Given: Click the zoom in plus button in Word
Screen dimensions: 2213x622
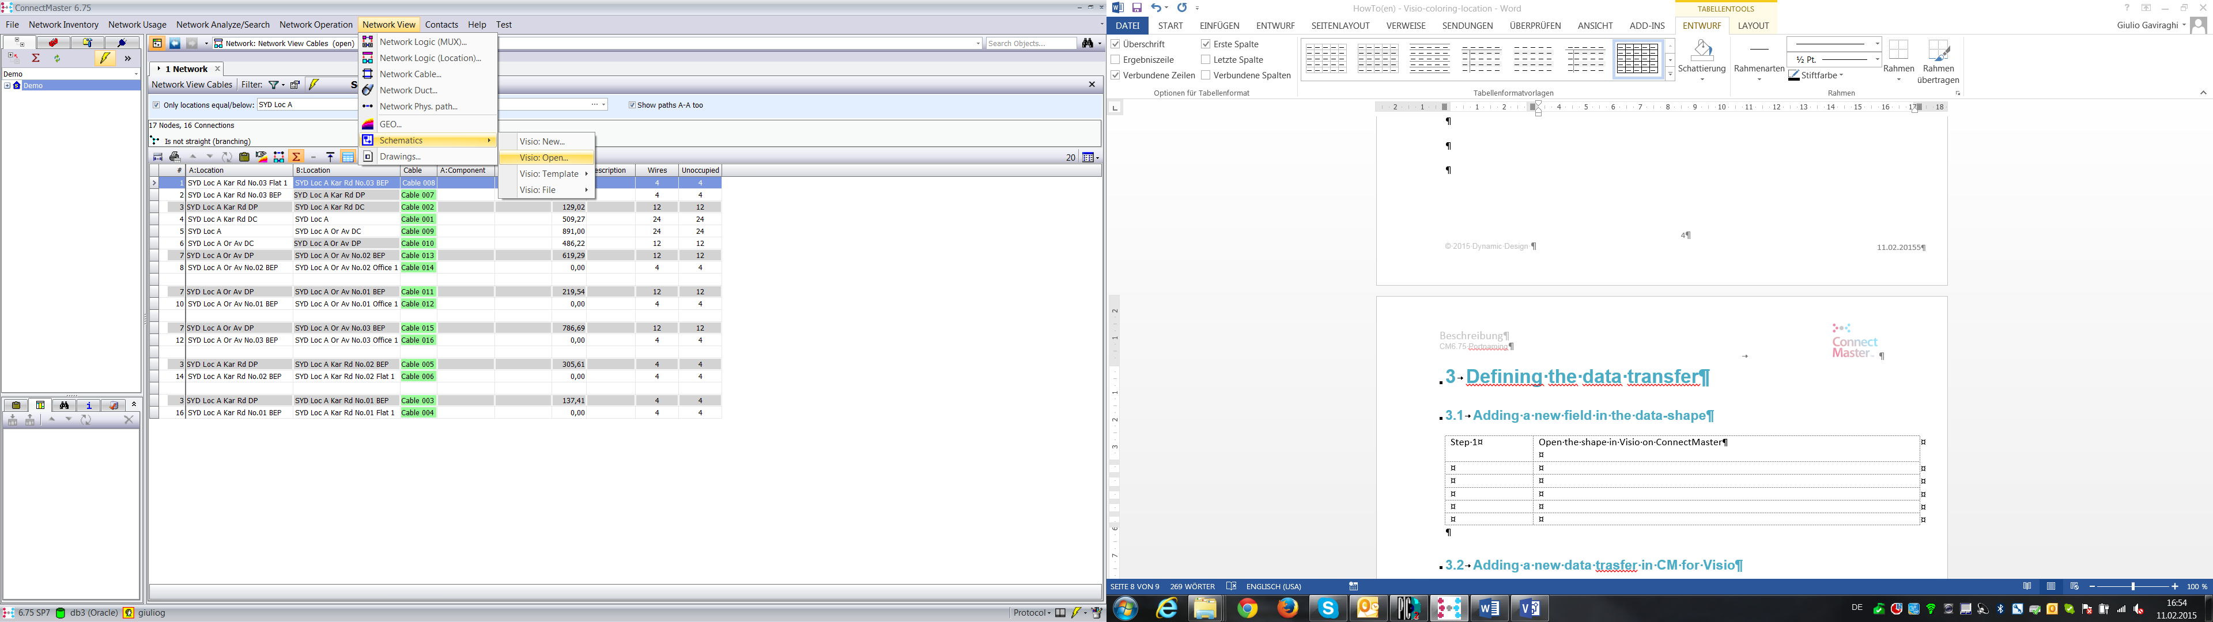Looking at the screenshot, I should [x=2174, y=587].
